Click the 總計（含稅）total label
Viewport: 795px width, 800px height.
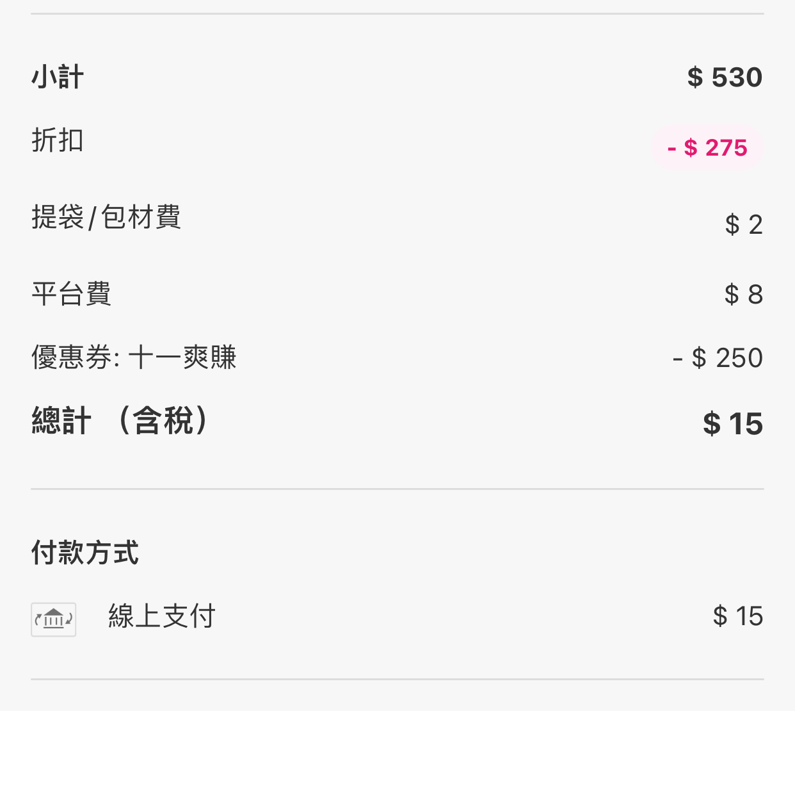120,421
